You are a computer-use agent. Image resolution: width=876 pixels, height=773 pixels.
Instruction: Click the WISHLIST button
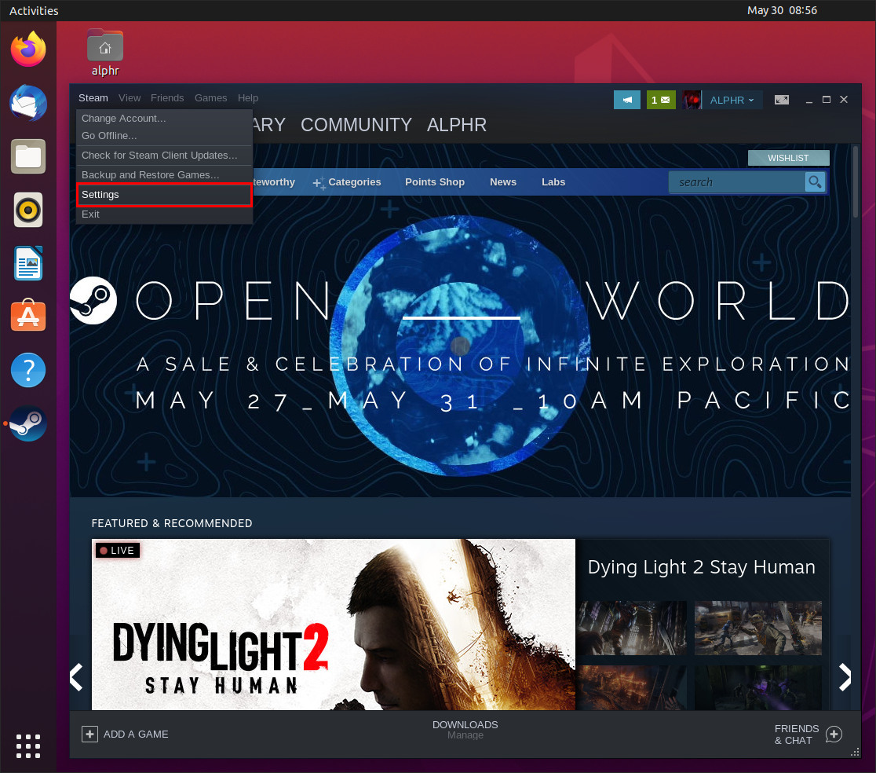[x=788, y=158]
